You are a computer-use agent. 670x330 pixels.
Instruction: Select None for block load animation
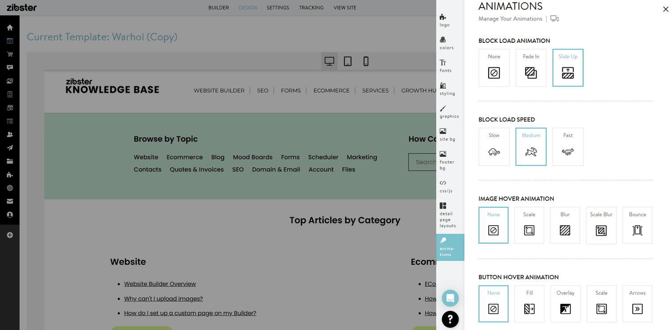click(x=494, y=68)
